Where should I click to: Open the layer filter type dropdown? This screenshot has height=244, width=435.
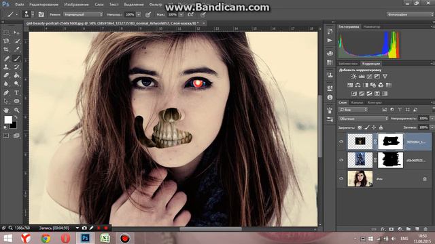[353, 110]
